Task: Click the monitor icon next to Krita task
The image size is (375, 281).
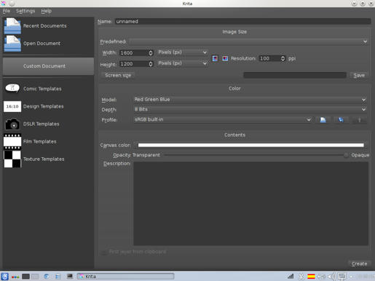Action: [x=70, y=276]
